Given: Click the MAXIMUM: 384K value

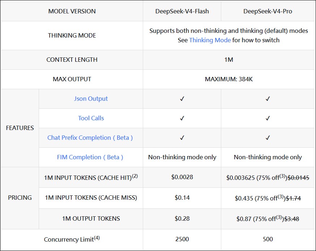Looking at the screenshot, I should click(229, 79).
